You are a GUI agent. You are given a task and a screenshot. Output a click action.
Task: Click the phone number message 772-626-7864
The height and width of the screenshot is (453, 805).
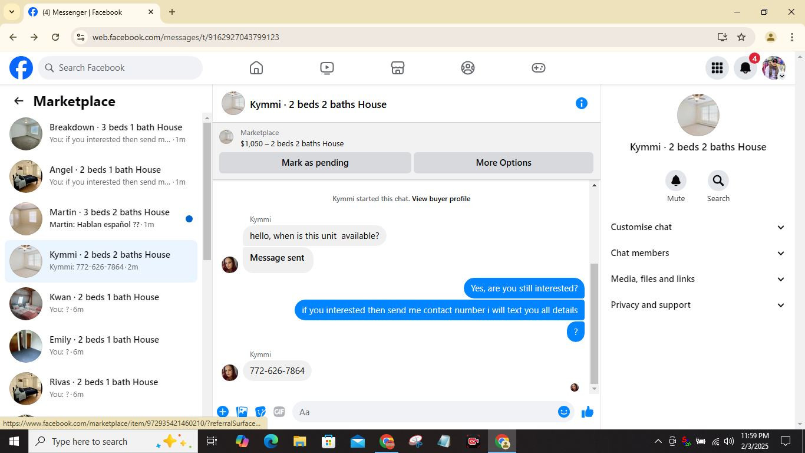coord(277,371)
